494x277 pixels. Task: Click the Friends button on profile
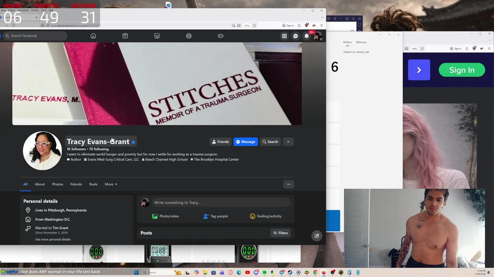tap(220, 142)
